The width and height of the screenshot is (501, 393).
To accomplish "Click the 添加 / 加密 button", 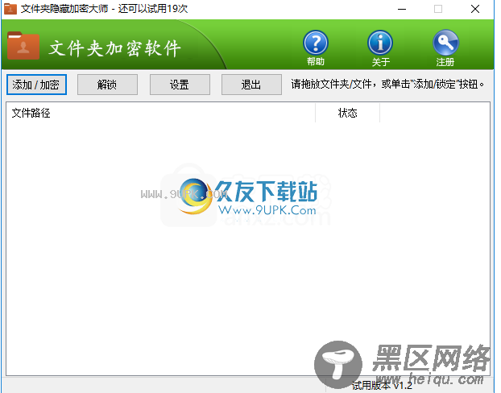I will [36, 85].
